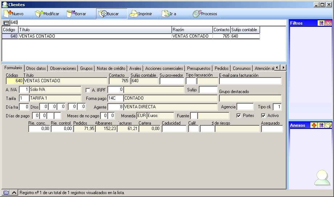Click the Fuente code input field

click(194, 116)
